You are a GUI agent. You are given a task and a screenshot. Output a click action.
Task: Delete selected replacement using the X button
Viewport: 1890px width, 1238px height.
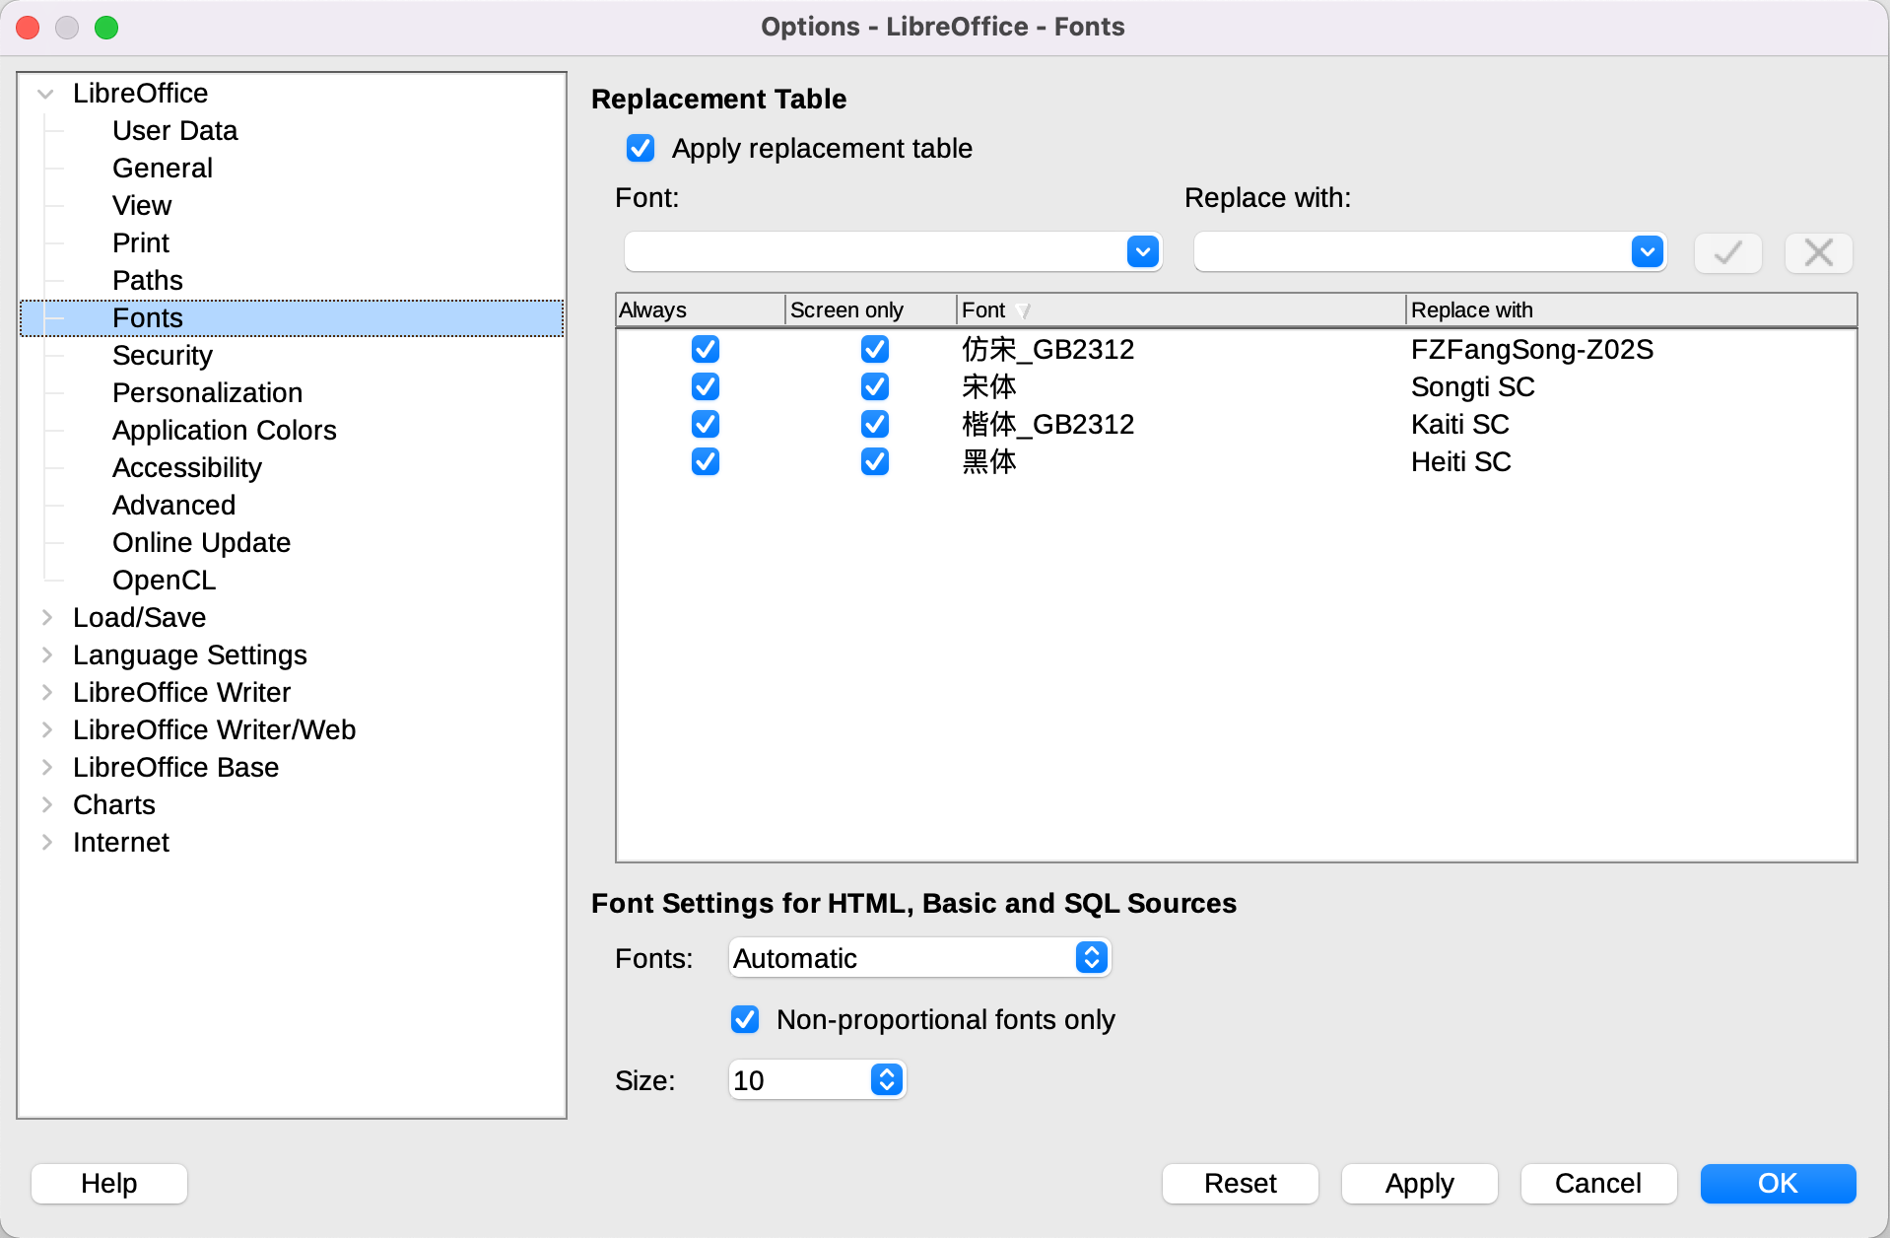[1817, 252]
